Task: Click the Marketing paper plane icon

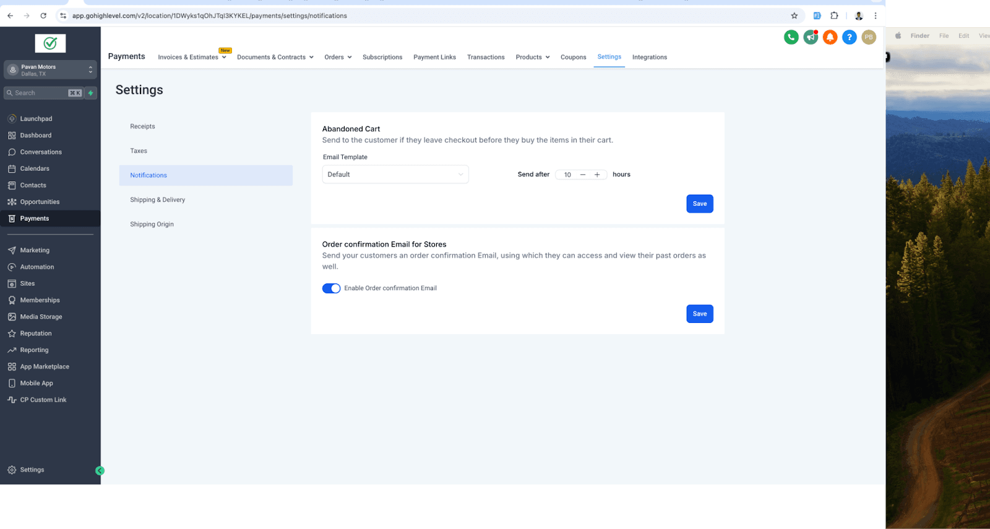Action: click(x=12, y=251)
